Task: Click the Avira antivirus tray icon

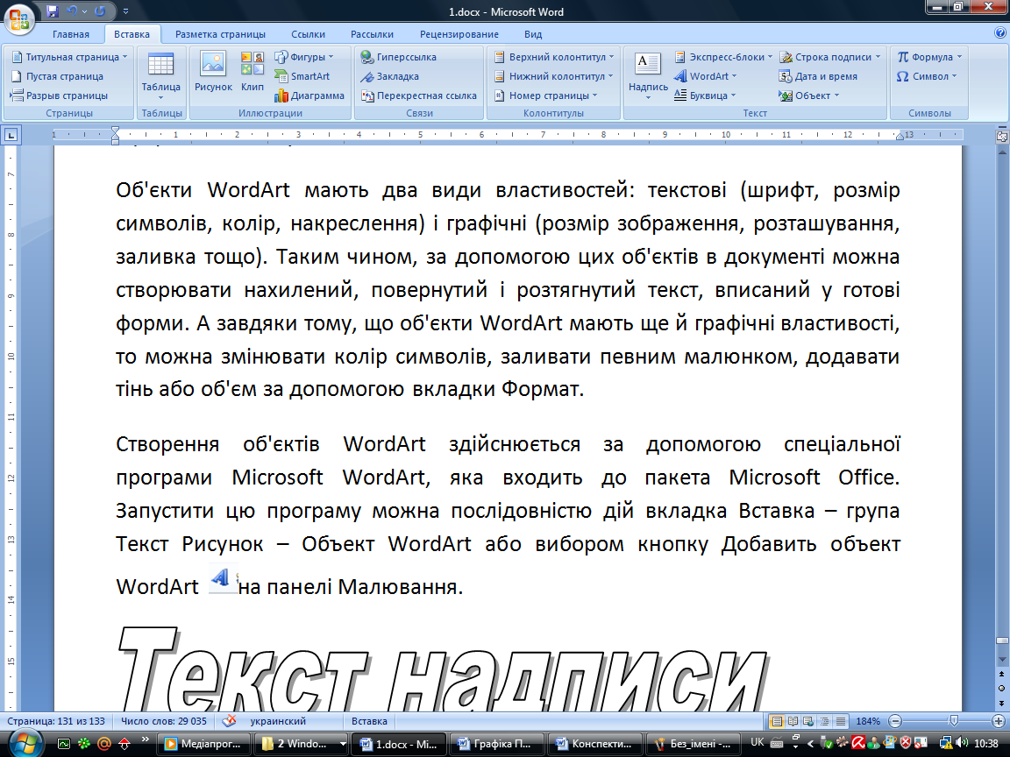Action: coord(858,743)
